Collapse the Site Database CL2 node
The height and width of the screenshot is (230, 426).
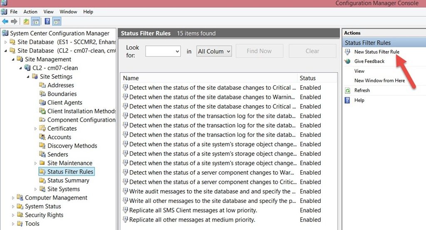pos(5,51)
